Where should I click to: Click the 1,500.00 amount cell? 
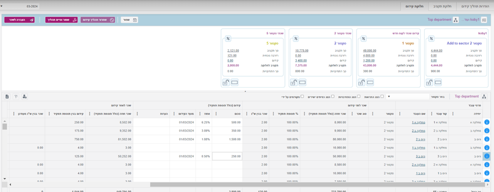tap(227, 139)
